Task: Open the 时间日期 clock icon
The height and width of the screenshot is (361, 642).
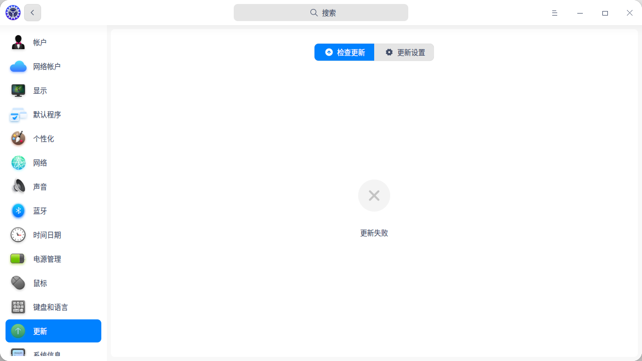Action: tap(19, 235)
